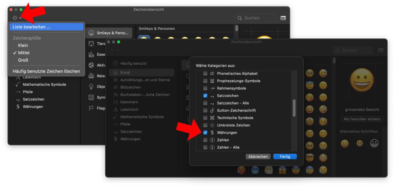
Task: Toggle the Währungen category checkbox
Action: tap(205, 133)
